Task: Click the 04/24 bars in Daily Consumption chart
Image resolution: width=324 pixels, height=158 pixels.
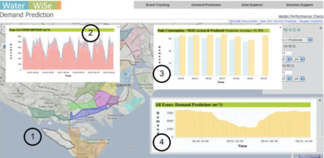Action: point(180,55)
